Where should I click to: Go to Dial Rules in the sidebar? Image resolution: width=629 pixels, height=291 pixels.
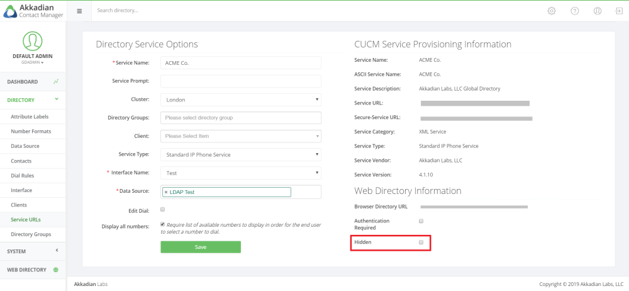22,176
